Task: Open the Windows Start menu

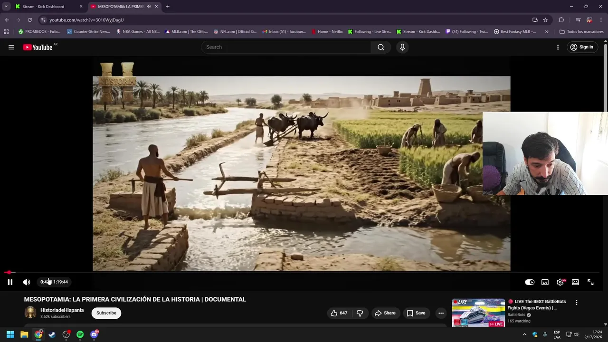Action: [x=10, y=334]
